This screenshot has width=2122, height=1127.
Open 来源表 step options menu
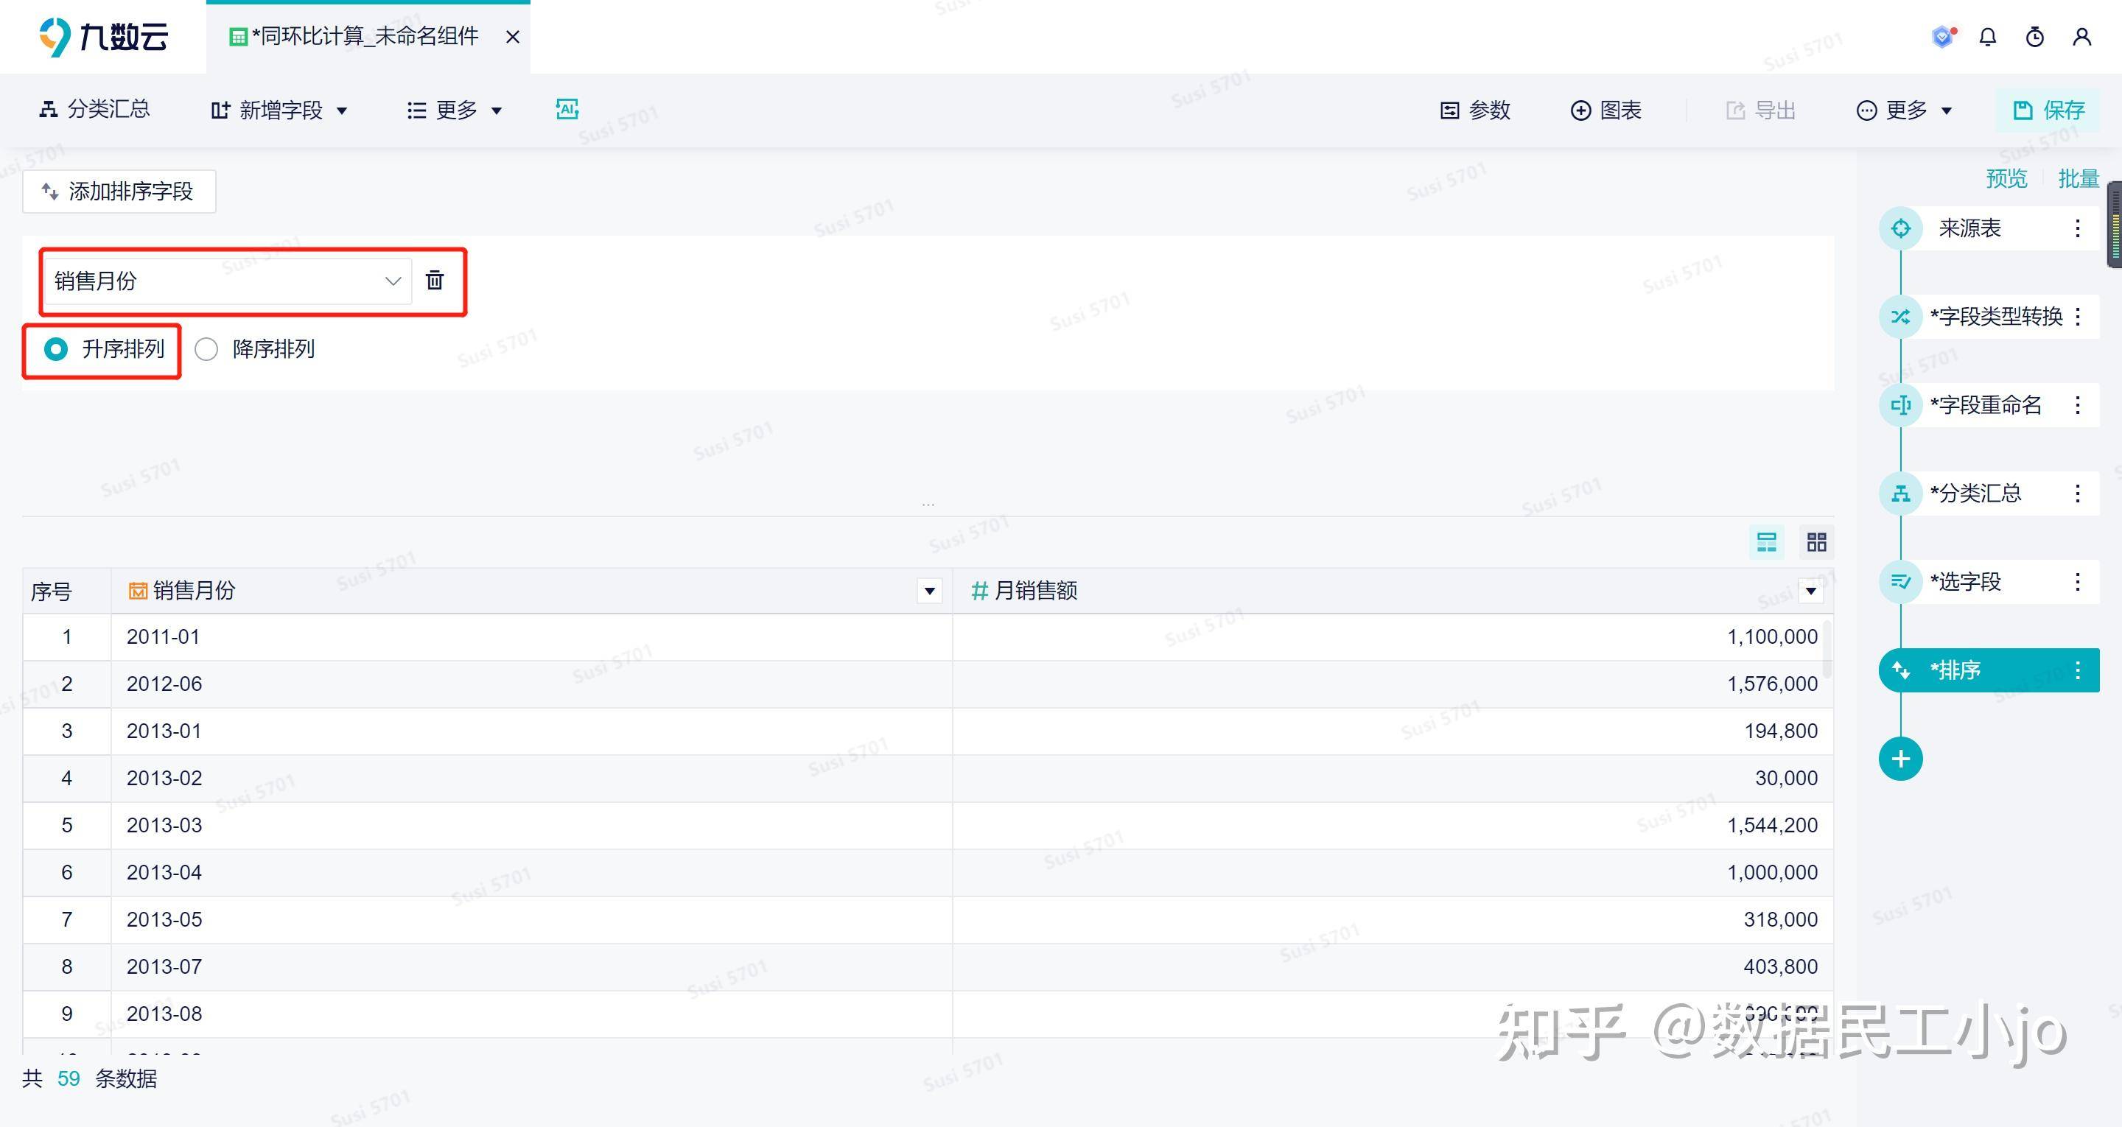pos(2078,228)
